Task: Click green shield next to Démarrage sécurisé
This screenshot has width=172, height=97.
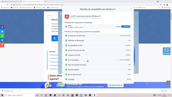Action: click(x=66, y=74)
